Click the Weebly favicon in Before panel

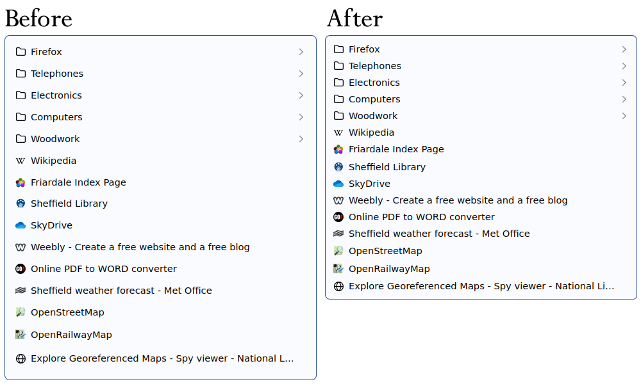pyautogui.click(x=21, y=247)
